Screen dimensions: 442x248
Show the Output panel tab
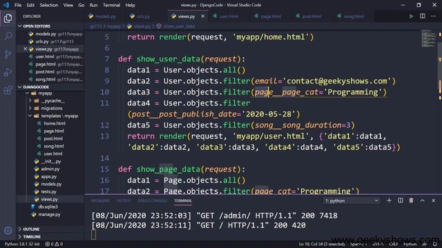click(124, 200)
